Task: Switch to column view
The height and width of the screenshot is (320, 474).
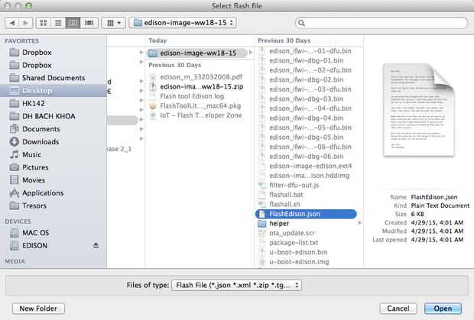Action: pyautogui.click(x=73, y=23)
